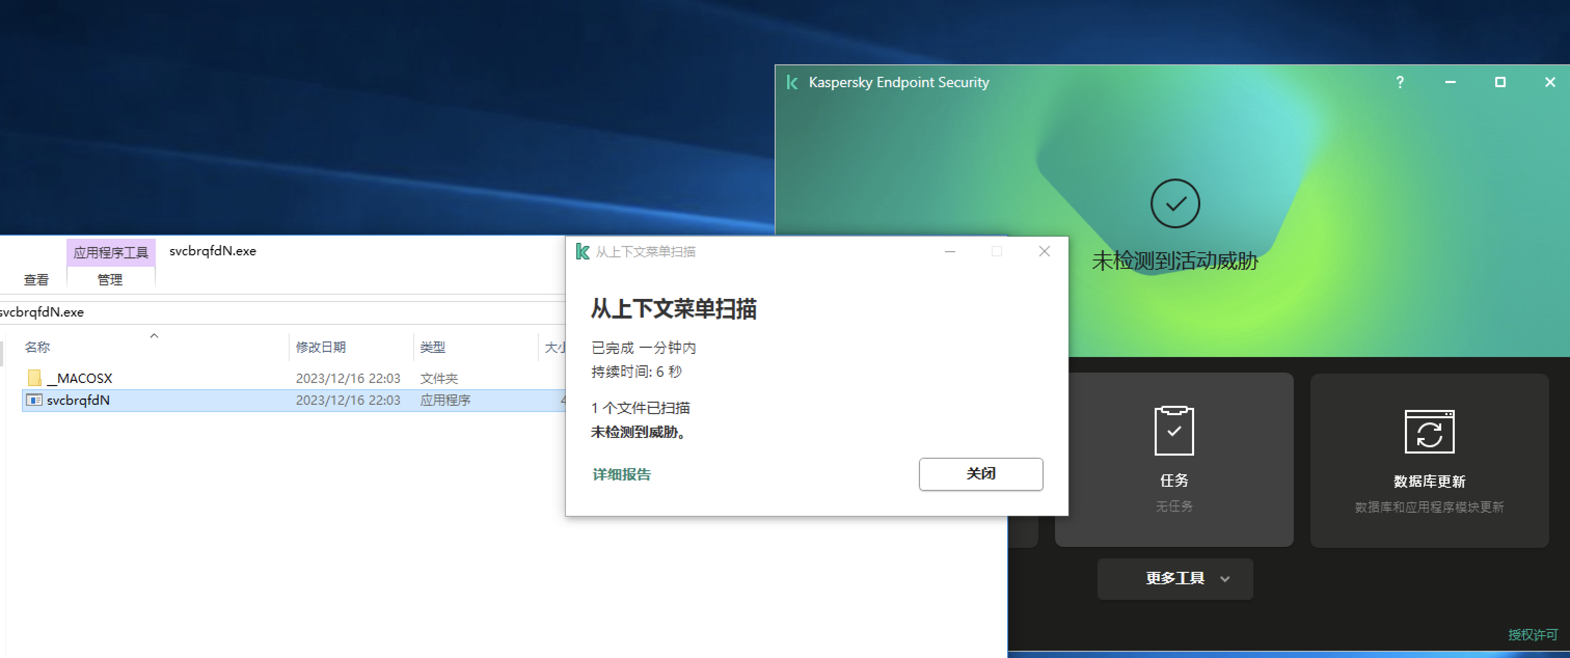Open the 查看 ribbon tab
The image size is (1570, 658).
point(36,280)
